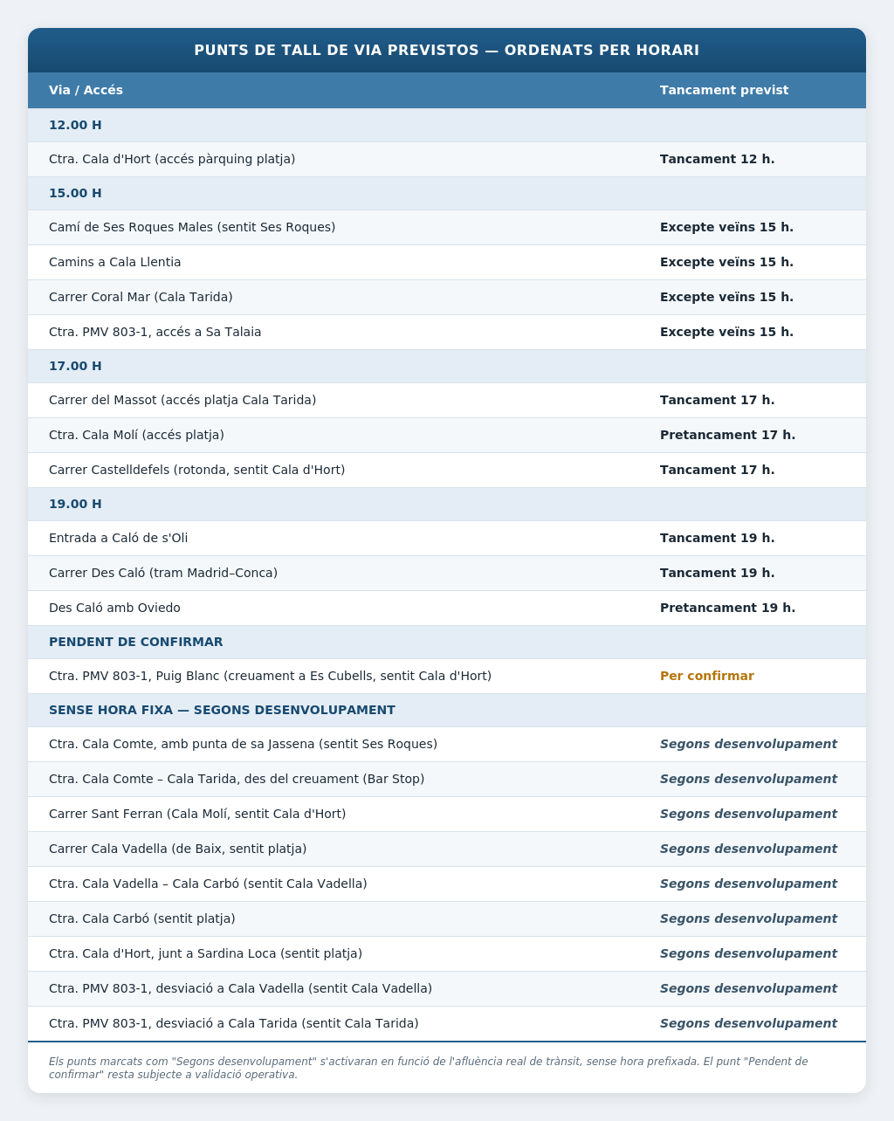Click the table title 'Punts de tall de via previstos'
Image resolution: width=894 pixels, height=1121 pixels.
(x=447, y=50)
